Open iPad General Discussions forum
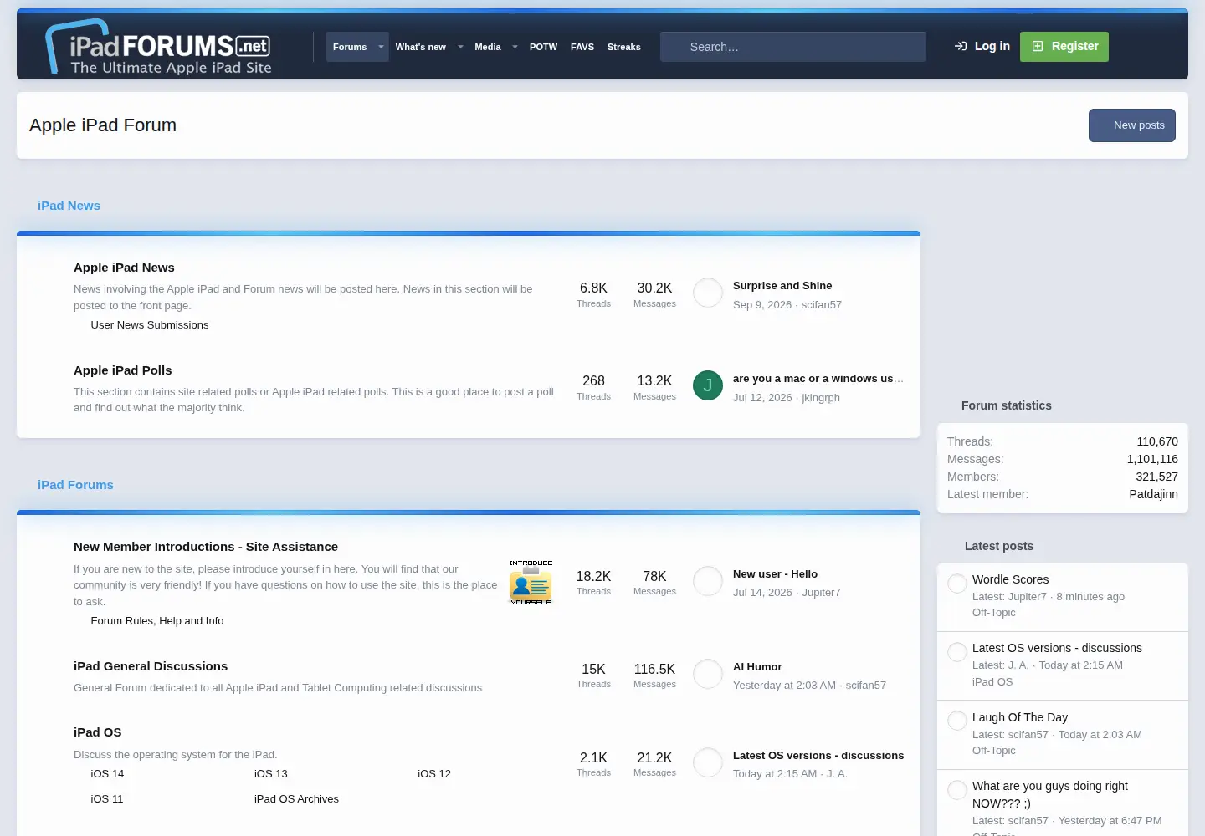Screen dimensions: 1205x836 click(x=151, y=666)
